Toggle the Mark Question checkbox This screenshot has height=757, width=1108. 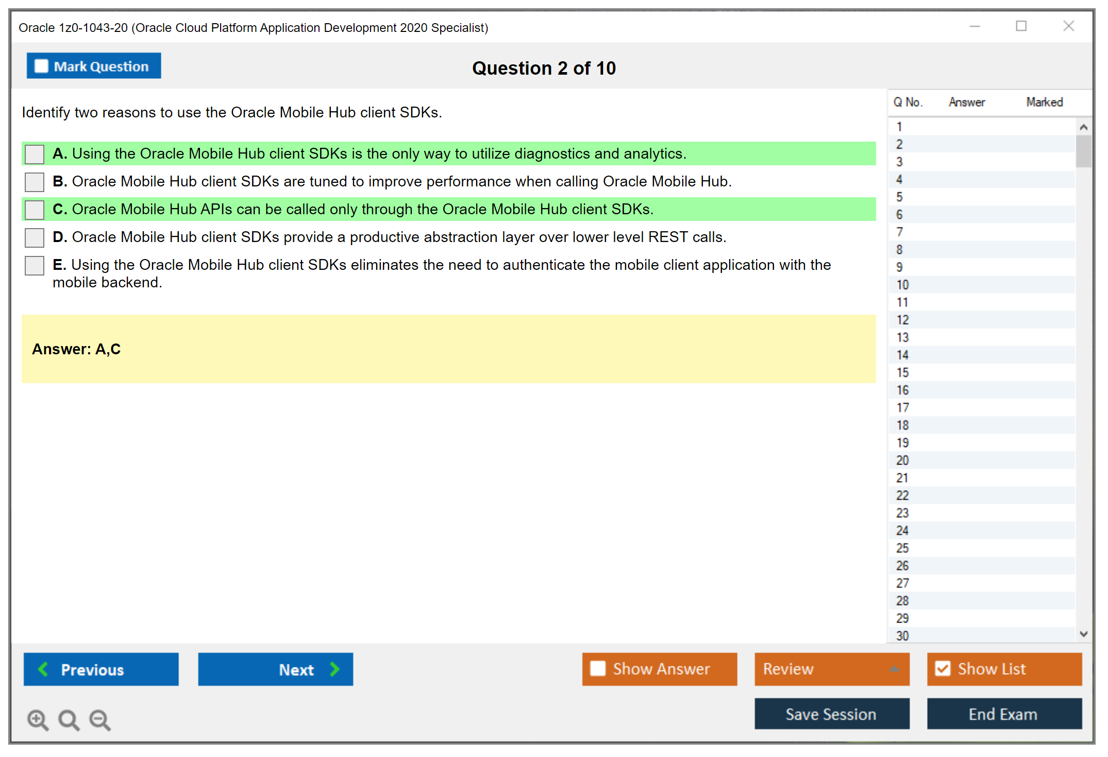41,65
